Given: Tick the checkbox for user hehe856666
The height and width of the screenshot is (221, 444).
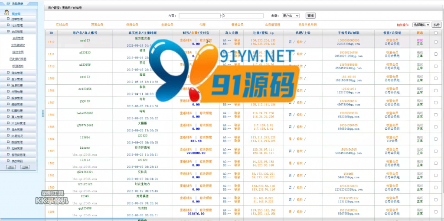Looking at the screenshot, I should coord(435,115).
